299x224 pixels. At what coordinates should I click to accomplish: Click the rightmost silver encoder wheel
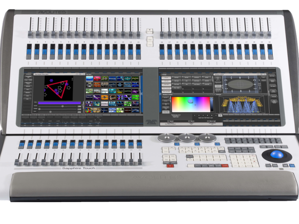pyautogui.click(x=207, y=138)
